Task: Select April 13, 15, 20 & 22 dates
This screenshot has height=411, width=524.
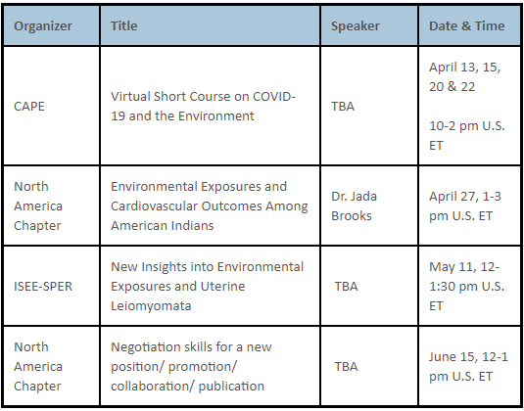Action: click(465, 76)
